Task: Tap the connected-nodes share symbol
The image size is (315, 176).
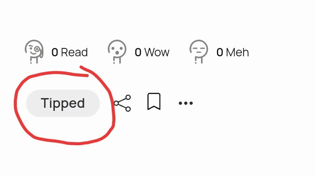Action: (122, 103)
